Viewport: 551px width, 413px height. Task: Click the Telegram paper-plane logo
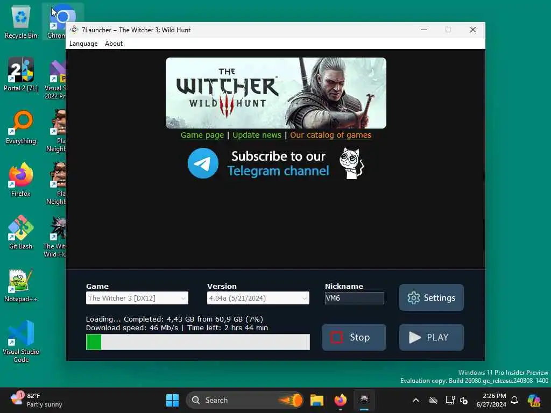point(203,163)
